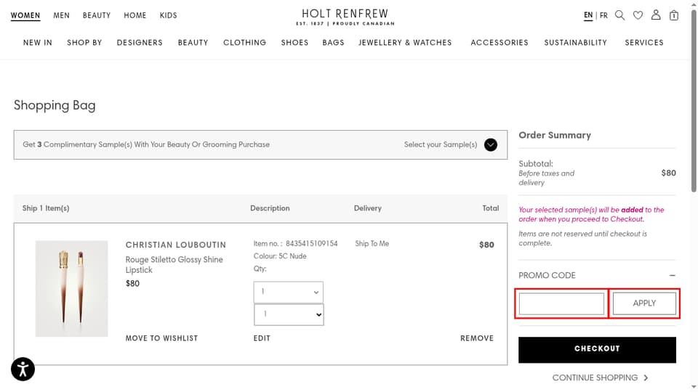Click the Apply promo button

tap(644, 303)
